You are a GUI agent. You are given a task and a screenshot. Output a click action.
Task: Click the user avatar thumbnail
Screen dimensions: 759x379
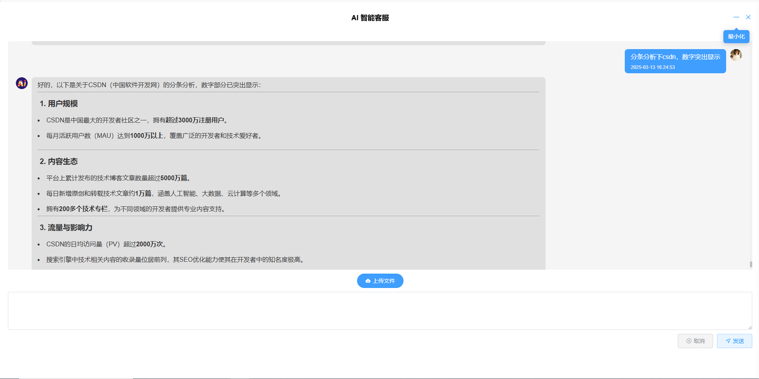pyautogui.click(x=736, y=55)
